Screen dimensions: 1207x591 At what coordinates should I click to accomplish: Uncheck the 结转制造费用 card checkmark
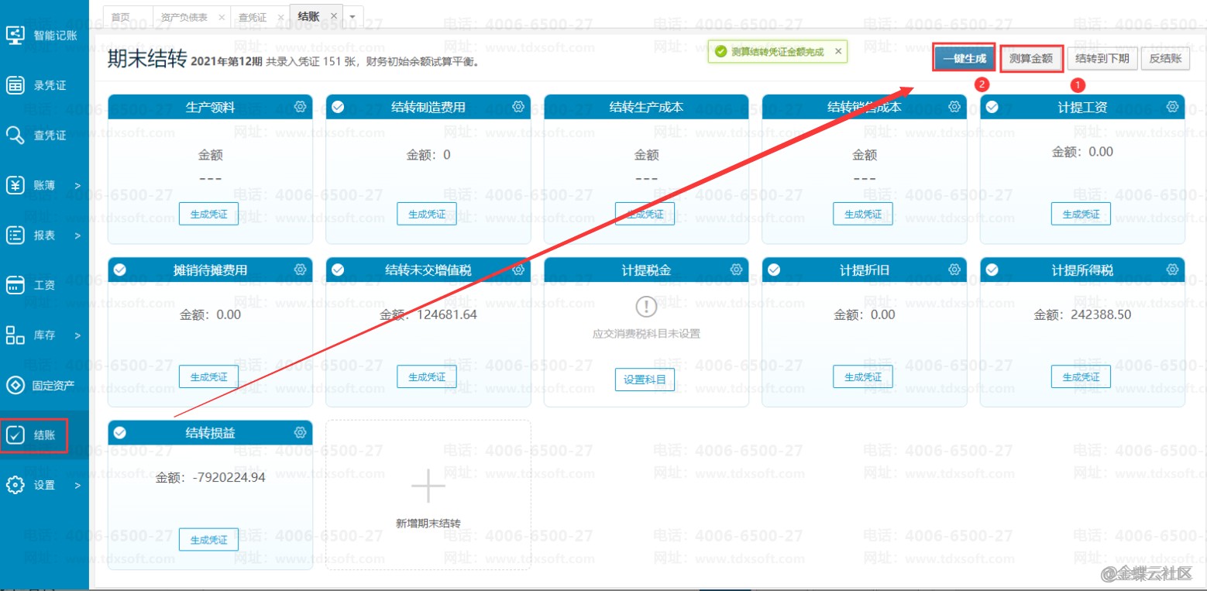pyautogui.click(x=338, y=107)
